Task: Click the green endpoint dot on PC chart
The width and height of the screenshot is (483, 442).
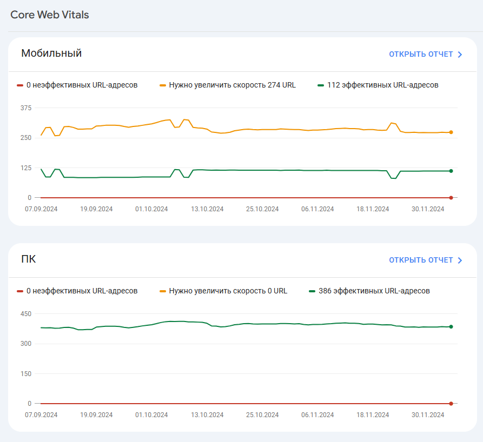Action: [x=451, y=326]
